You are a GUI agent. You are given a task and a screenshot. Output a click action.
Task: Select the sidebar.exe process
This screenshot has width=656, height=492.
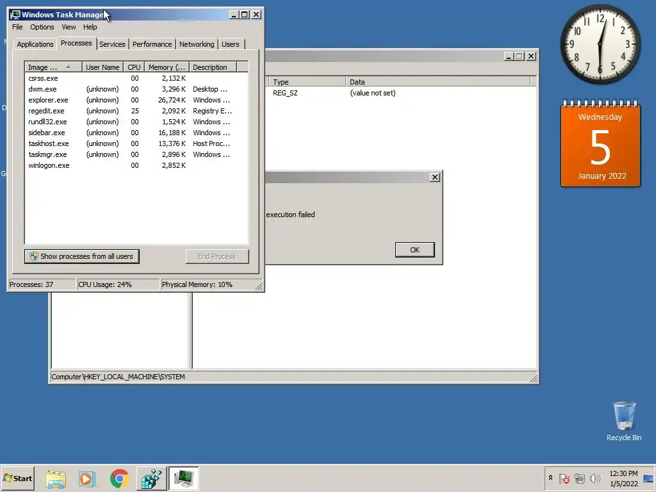click(136, 133)
